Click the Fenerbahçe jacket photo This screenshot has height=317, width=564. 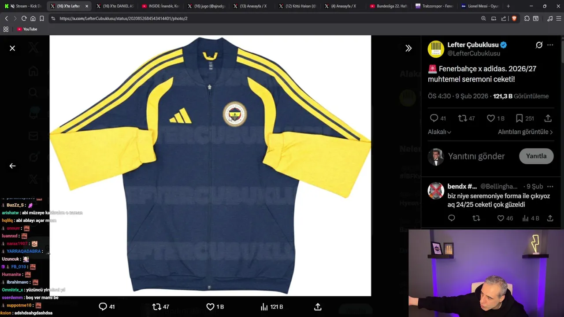point(210,166)
